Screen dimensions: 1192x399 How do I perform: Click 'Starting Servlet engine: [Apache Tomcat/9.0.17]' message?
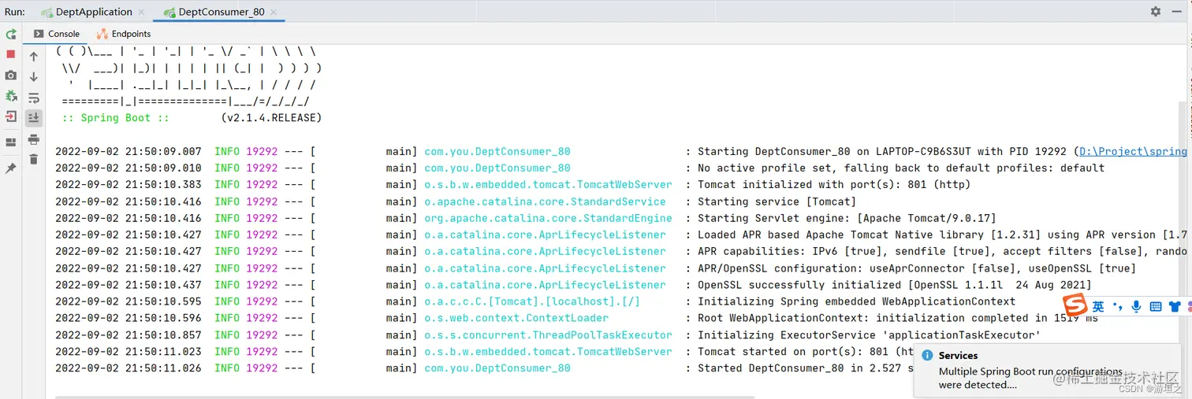[847, 218]
